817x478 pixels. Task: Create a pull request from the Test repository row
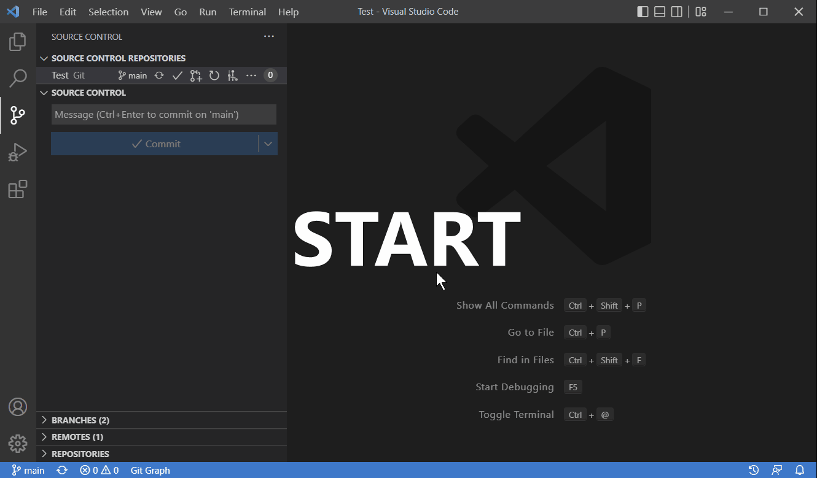(196, 75)
